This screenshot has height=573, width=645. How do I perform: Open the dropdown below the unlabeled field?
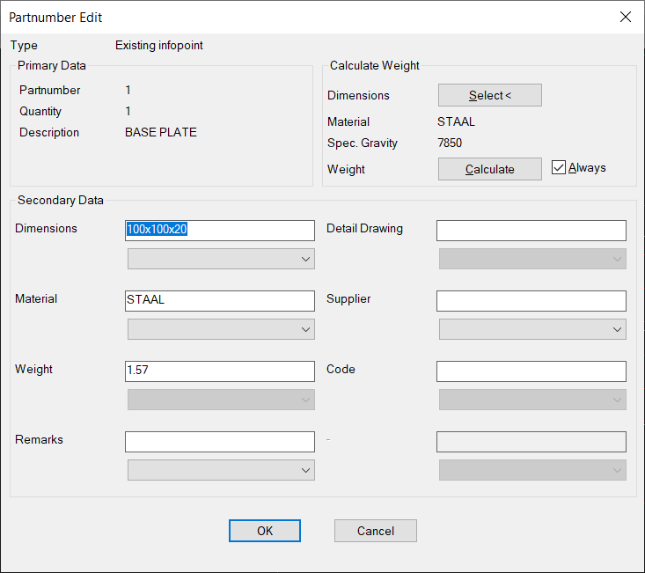532,470
